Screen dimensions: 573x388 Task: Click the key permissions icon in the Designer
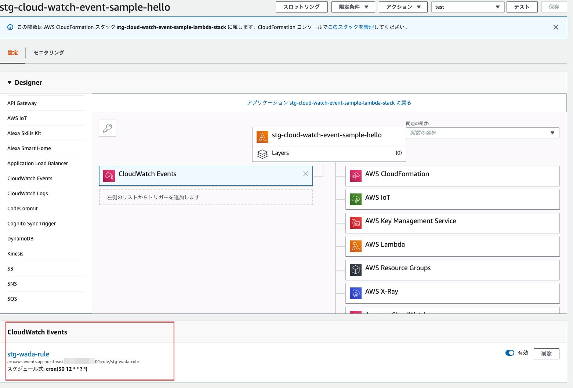click(107, 128)
